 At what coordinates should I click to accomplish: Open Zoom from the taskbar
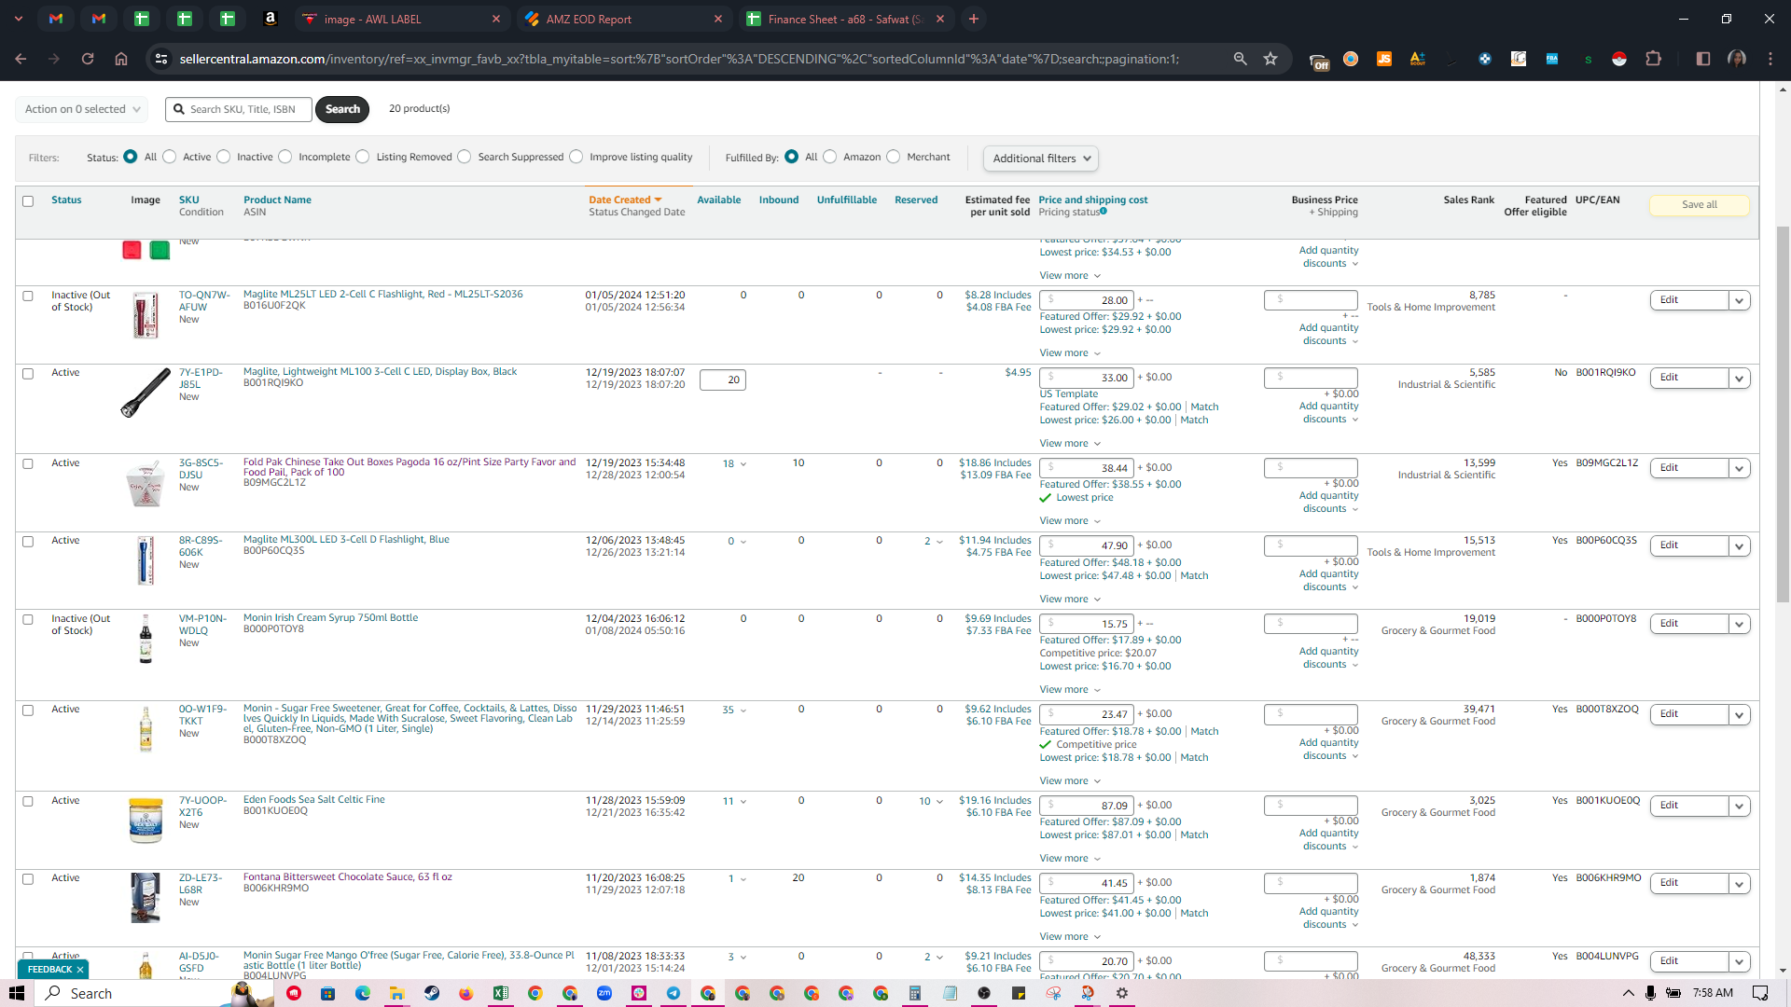tap(604, 993)
